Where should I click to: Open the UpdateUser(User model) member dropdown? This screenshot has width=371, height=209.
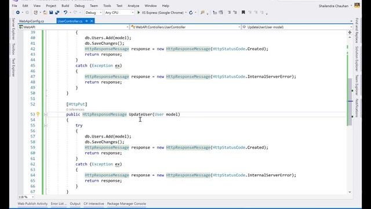(x=297, y=27)
